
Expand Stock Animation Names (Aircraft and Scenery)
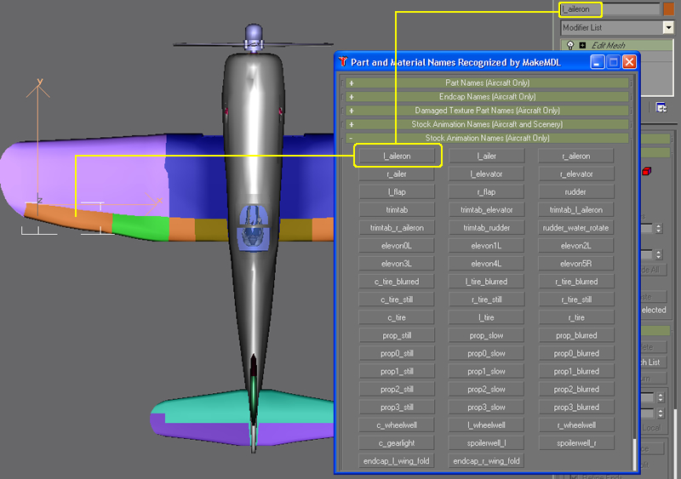pos(487,124)
